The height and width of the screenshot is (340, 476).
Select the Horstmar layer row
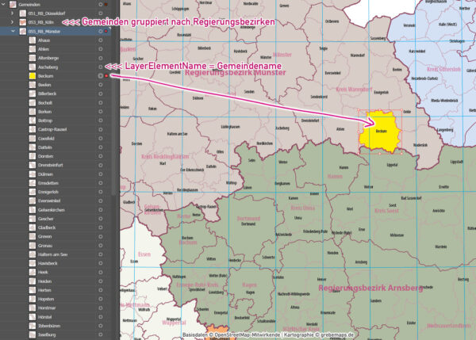(56, 308)
